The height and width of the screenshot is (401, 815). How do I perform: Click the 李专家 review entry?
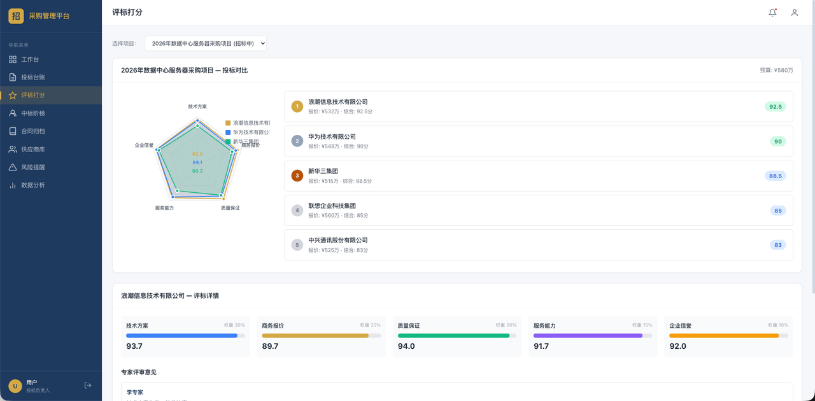(x=457, y=392)
